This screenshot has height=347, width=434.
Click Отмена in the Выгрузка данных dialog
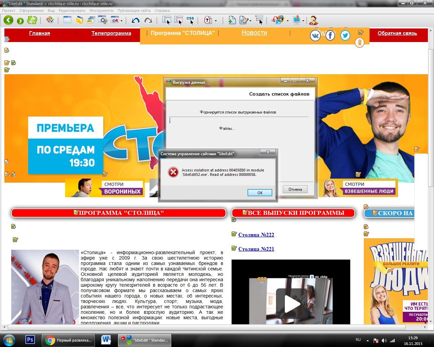tap(295, 189)
